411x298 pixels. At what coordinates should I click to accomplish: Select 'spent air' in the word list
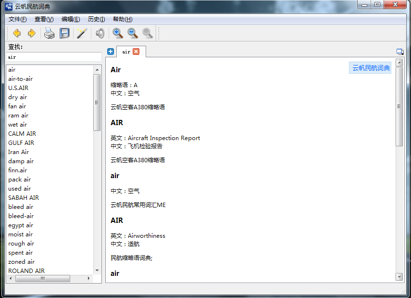coord(50,253)
